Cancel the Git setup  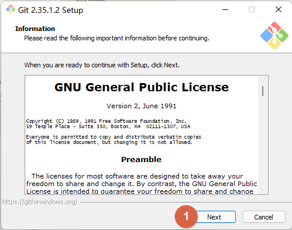[264, 217]
